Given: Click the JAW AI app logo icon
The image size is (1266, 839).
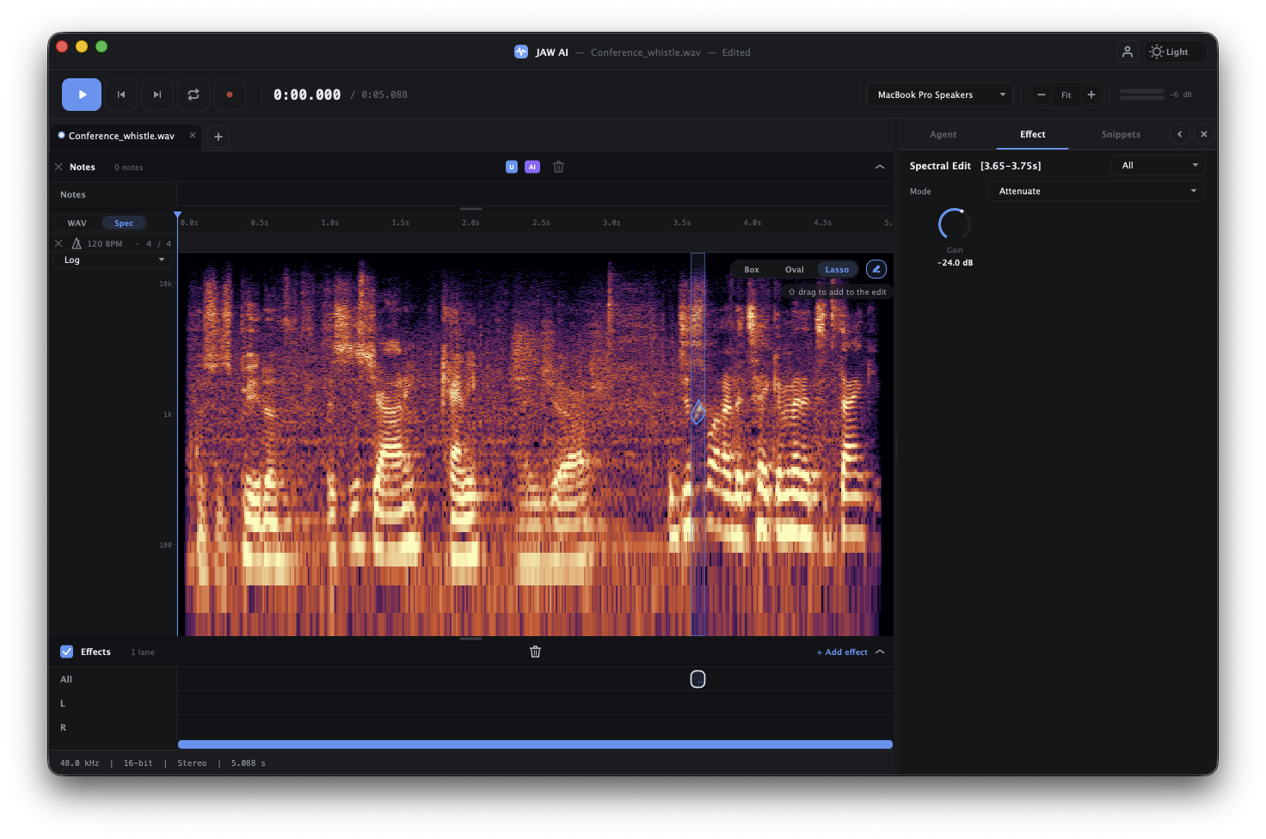Looking at the screenshot, I should (520, 52).
